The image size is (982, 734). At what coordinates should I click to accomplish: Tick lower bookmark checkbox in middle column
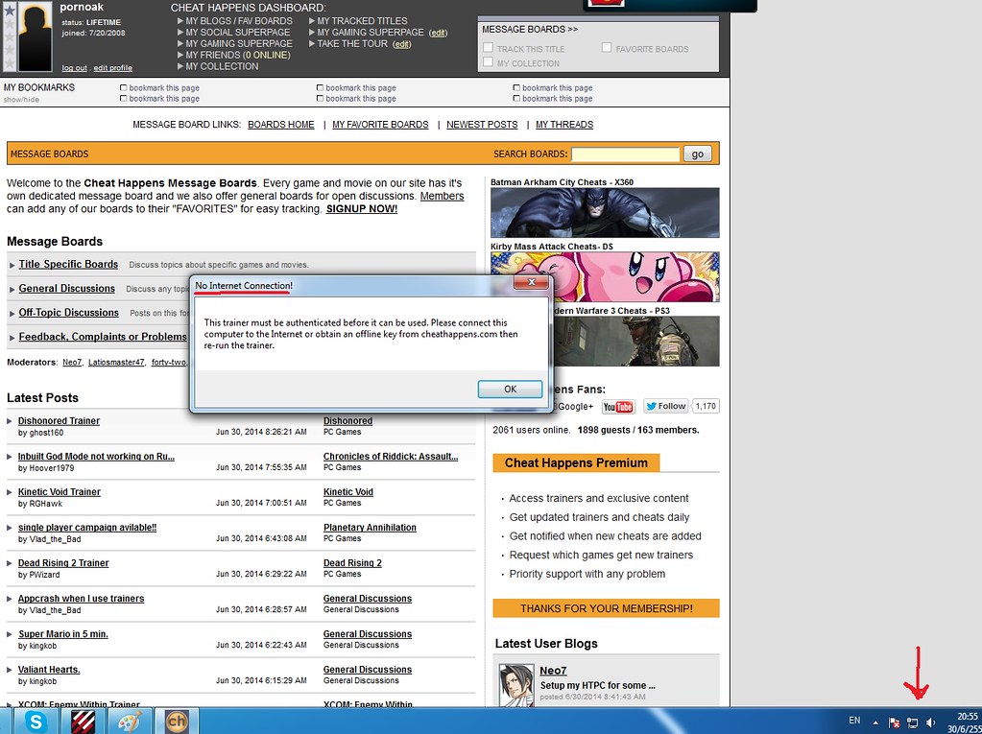coord(320,98)
